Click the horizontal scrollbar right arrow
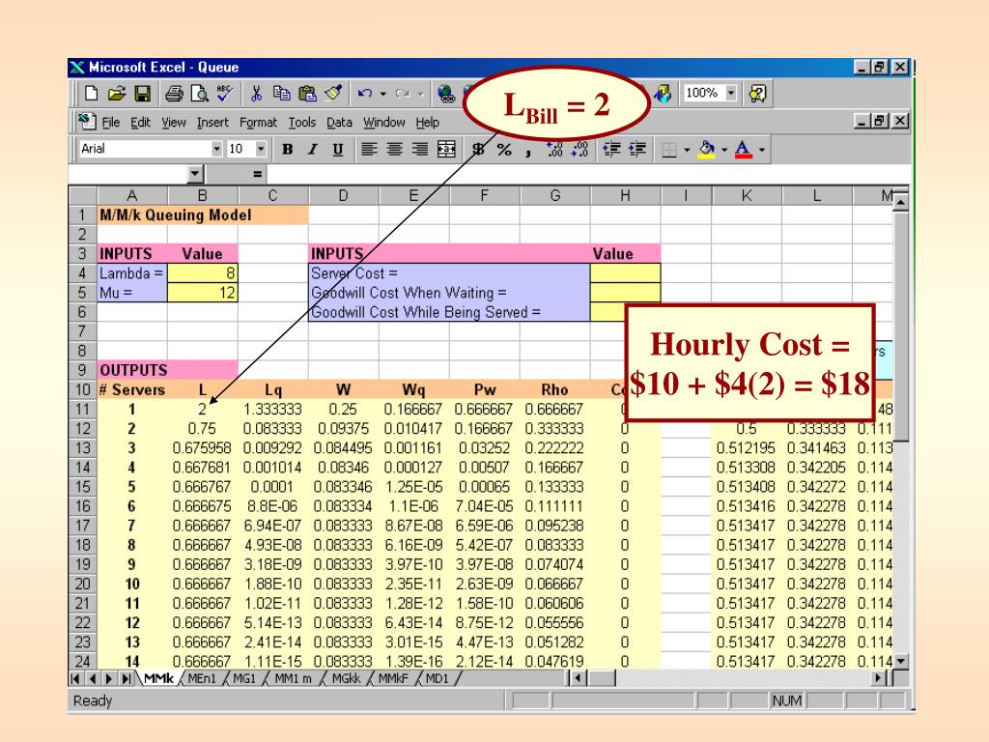The height and width of the screenshot is (742, 989). [x=879, y=678]
